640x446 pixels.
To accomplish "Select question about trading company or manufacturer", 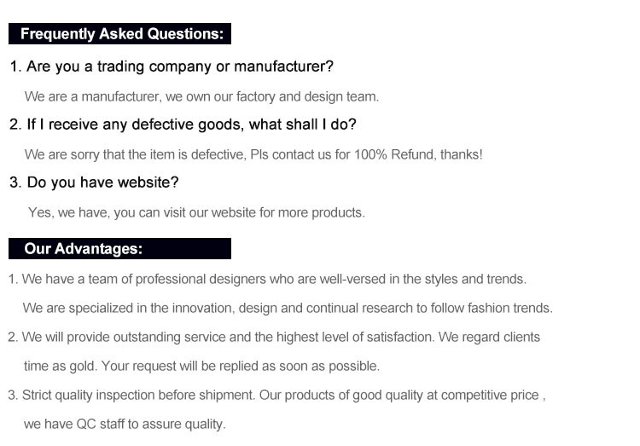I will click(x=171, y=67).
